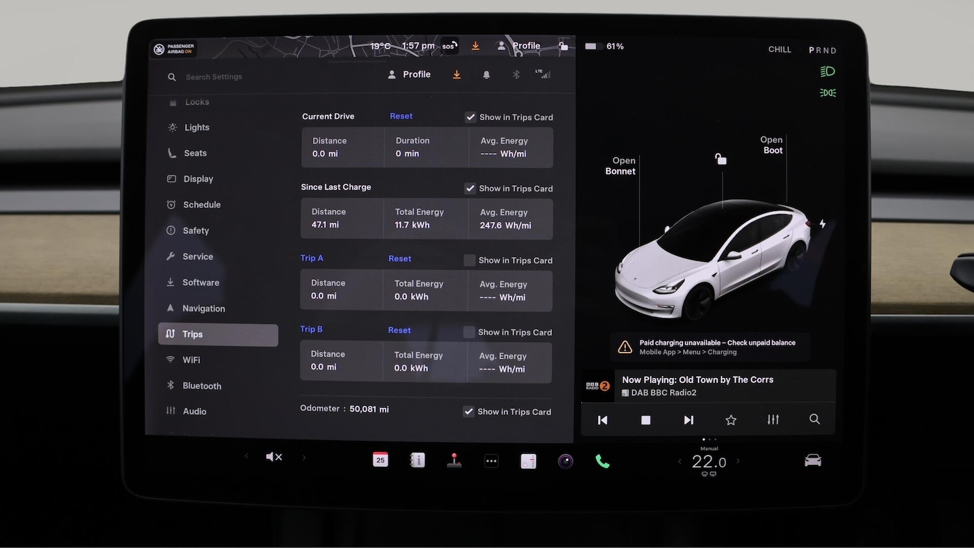Open the audio equalizer settings icon

pyautogui.click(x=773, y=420)
